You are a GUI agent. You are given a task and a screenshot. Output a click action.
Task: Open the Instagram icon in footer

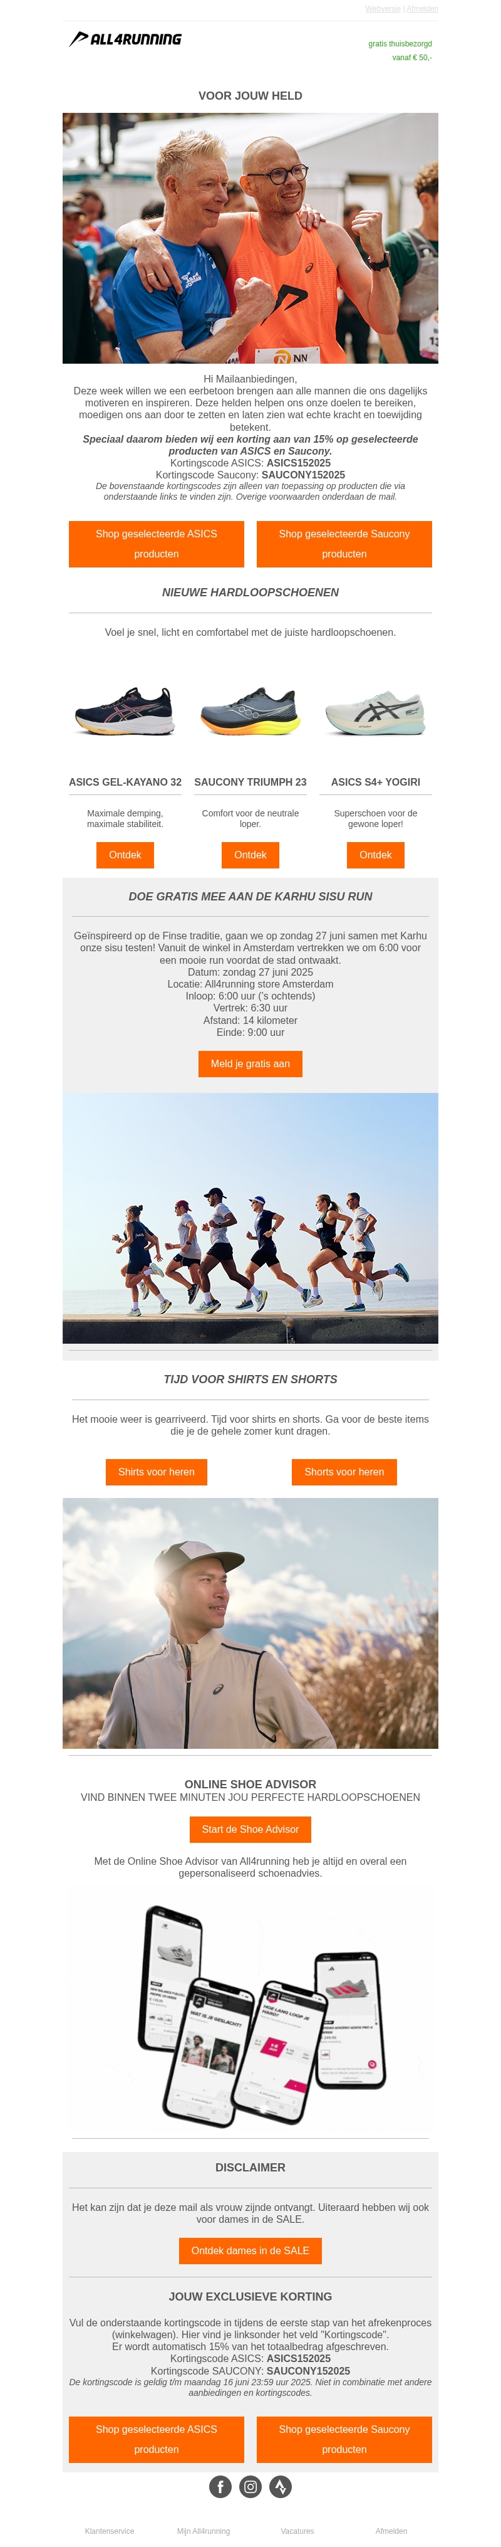click(251, 2487)
